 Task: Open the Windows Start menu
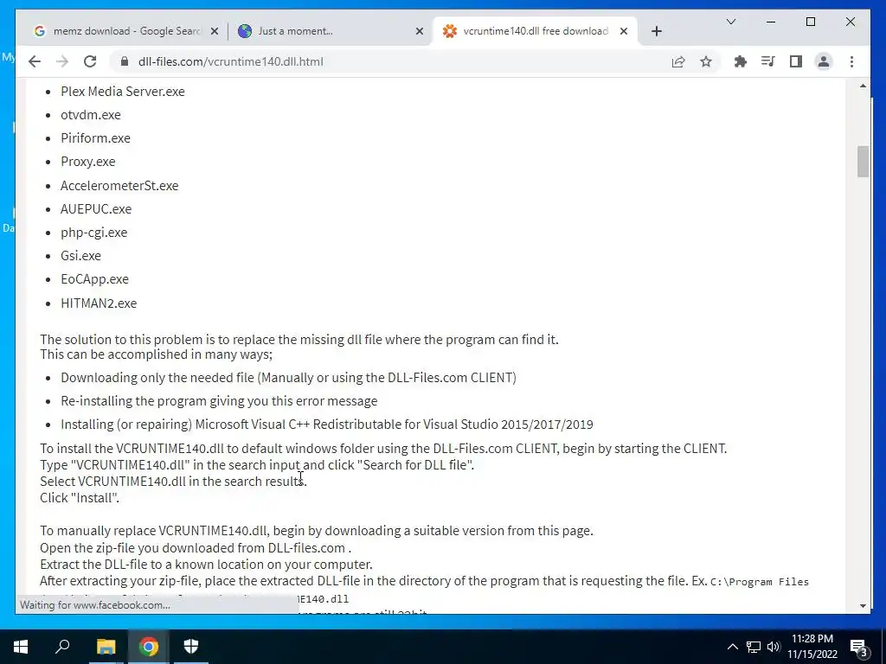(x=21, y=647)
